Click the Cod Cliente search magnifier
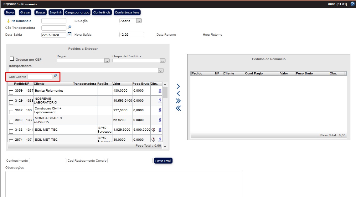 click(x=55, y=76)
